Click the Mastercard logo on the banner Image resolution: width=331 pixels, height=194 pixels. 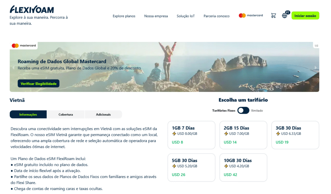(x=23, y=45)
